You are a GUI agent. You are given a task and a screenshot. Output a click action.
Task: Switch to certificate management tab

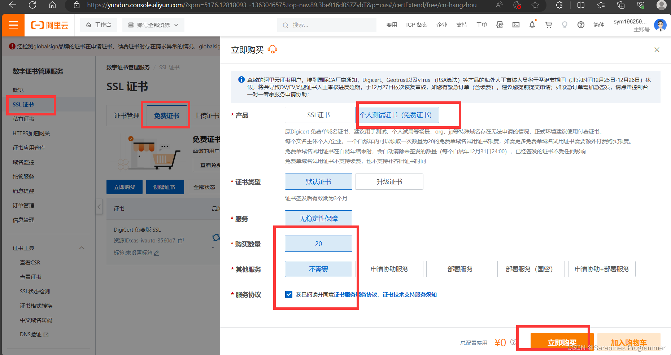(127, 116)
